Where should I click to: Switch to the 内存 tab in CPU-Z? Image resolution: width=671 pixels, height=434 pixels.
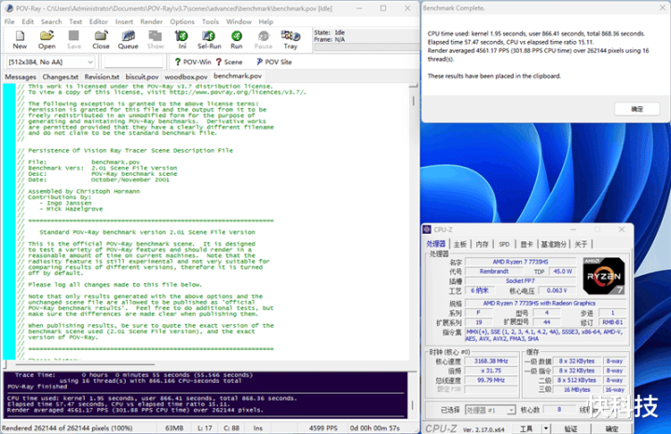click(482, 244)
